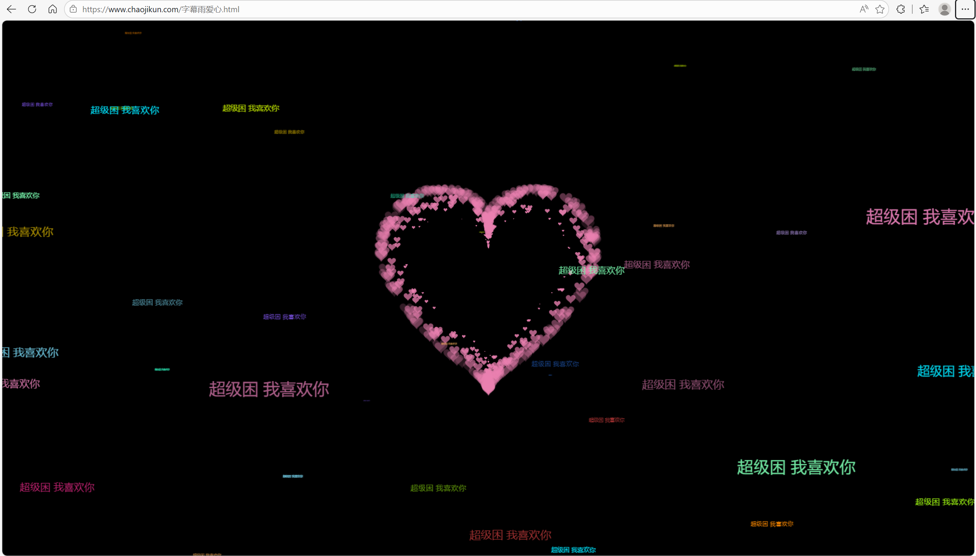Open the Extensions puzzle icon
The height and width of the screenshot is (556, 976).
(x=901, y=9)
